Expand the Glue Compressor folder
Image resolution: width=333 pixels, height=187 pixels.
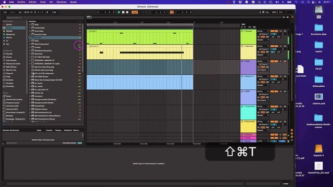click(x=30, y=44)
